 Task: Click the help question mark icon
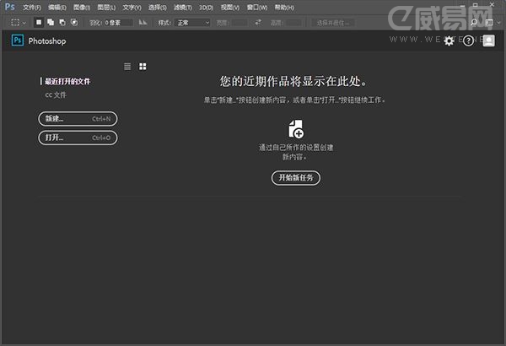[x=469, y=41]
